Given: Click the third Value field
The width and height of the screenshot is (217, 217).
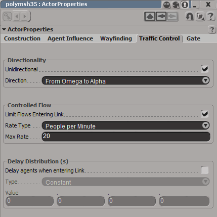Looking at the screenshot, I should pyautogui.click(x=132, y=201).
